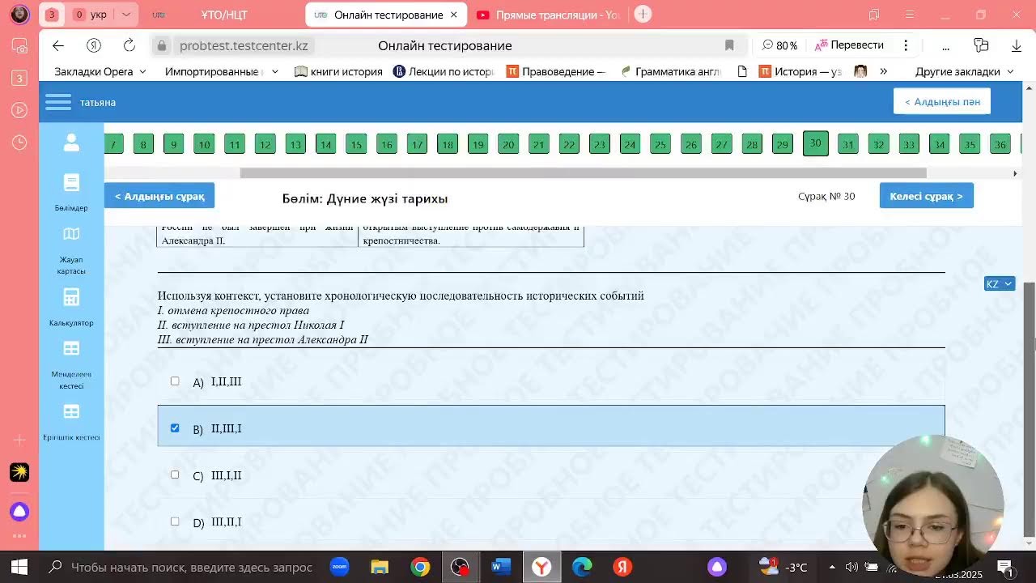
Task: Open the weather -3°C taskbar widget
Action: (x=783, y=567)
